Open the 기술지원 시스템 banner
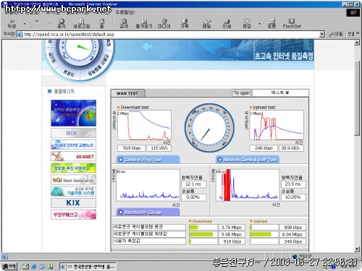 pos(73,192)
